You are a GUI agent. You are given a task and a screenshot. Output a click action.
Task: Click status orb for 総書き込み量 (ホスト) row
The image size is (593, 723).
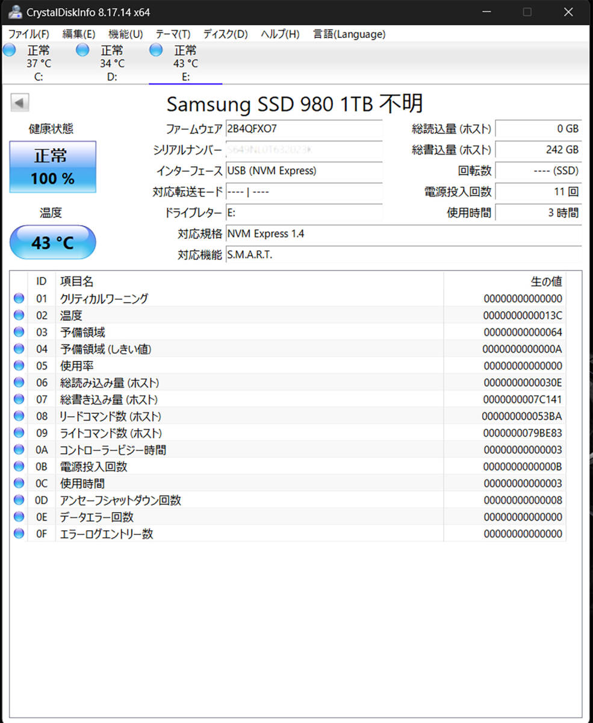(x=19, y=399)
